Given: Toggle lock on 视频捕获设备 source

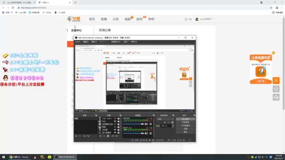Looking at the screenshot, I should coord(118,124).
